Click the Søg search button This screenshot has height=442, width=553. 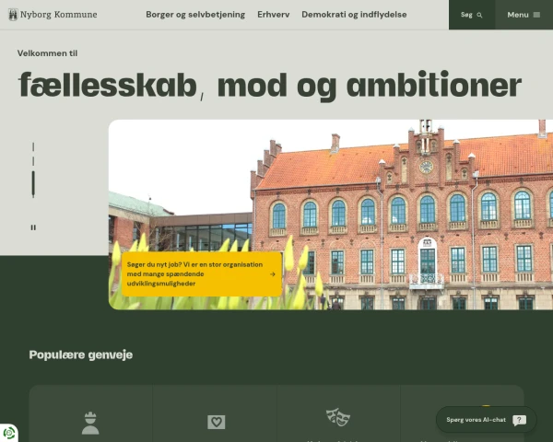pos(472,15)
